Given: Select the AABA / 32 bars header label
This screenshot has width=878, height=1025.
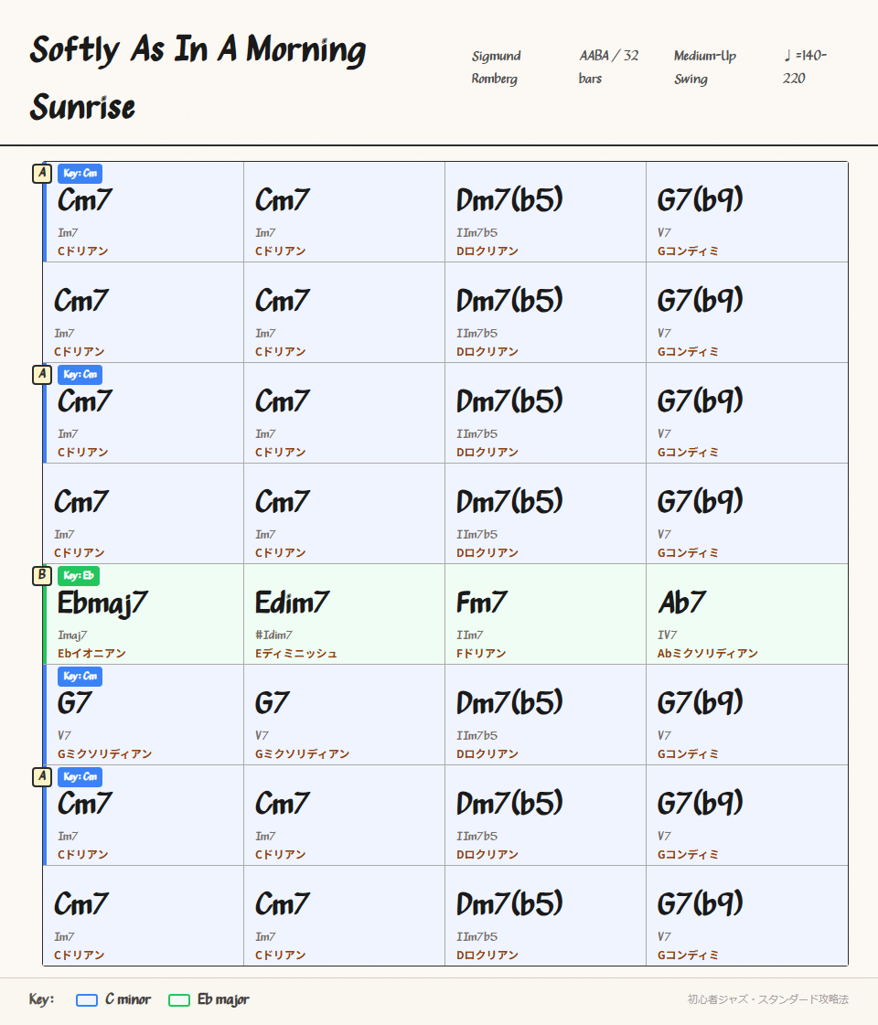Looking at the screenshot, I should click(x=608, y=67).
